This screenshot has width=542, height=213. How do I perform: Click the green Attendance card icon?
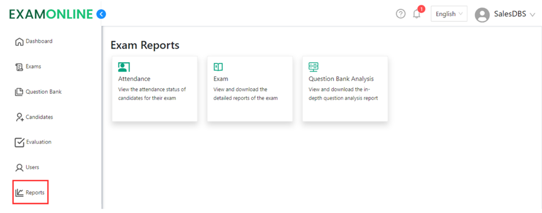click(124, 67)
